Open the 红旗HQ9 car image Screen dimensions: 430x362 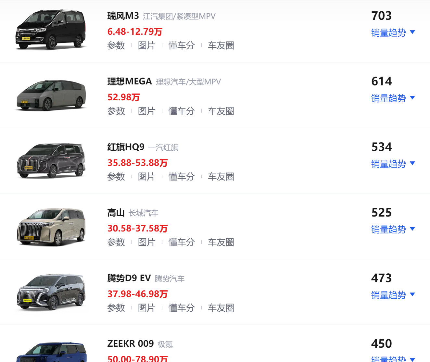pos(51,161)
